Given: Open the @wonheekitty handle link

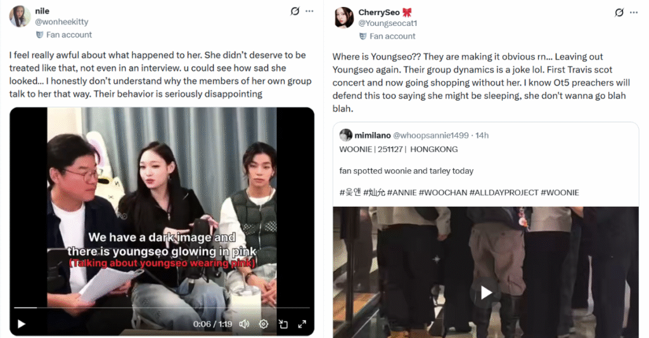Looking at the screenshot, I should click(61, 22).
